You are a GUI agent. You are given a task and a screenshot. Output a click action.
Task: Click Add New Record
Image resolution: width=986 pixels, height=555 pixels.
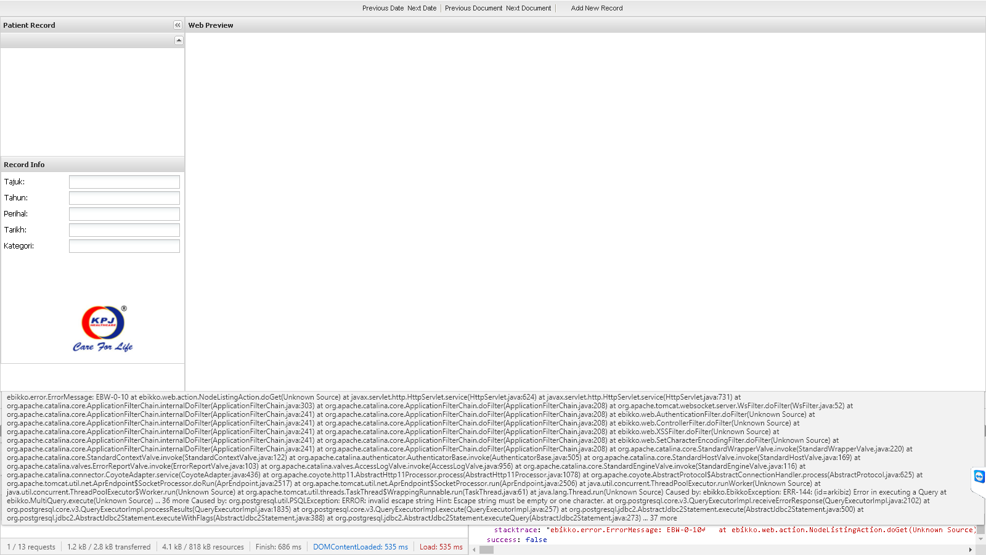coord(597,9)
